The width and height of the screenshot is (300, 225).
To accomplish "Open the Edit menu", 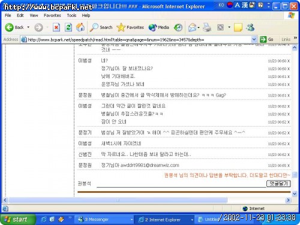I will coord(20,16).
